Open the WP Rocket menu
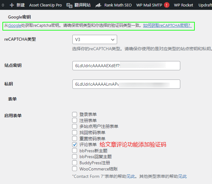The height and width of the screenshot is (184, 212). point(183,5)
